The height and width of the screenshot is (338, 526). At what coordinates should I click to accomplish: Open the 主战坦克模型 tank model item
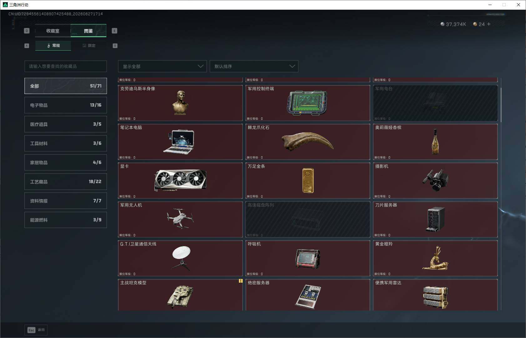pyautogui.click(x=180, y=295)
